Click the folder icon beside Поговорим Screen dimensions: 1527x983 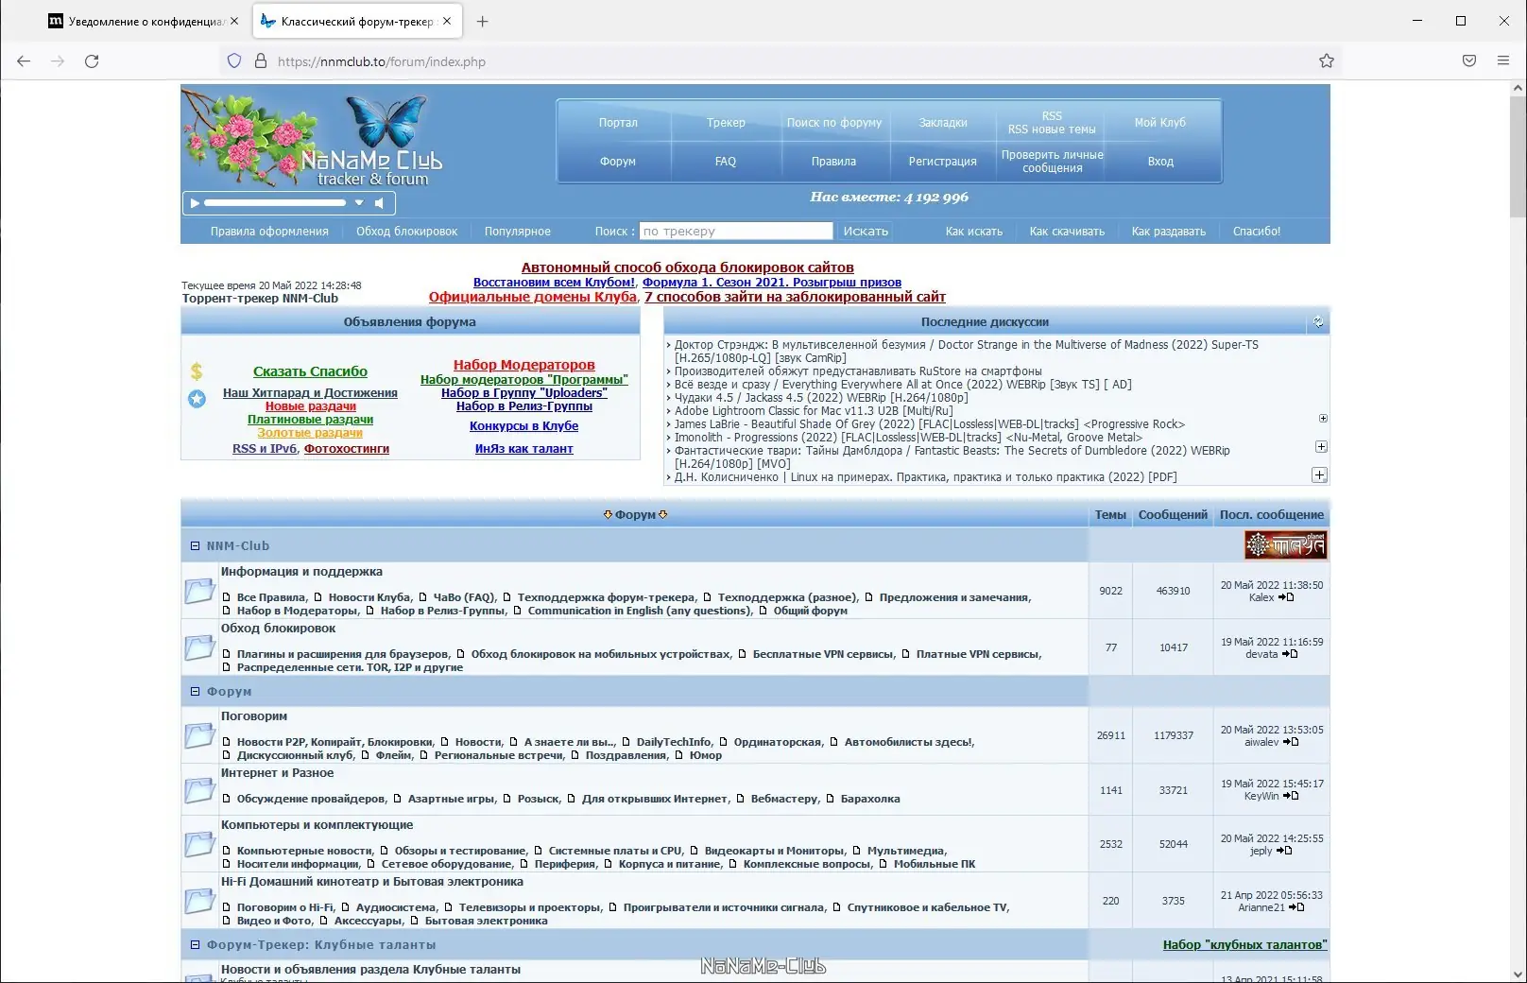click(x=198, y=735)
